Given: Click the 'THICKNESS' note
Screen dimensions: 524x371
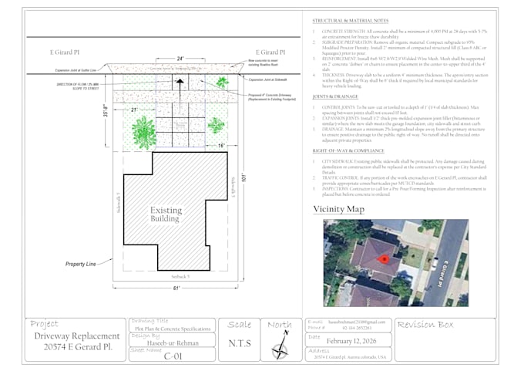Looking at the screenshot, I should click(405, 80).
